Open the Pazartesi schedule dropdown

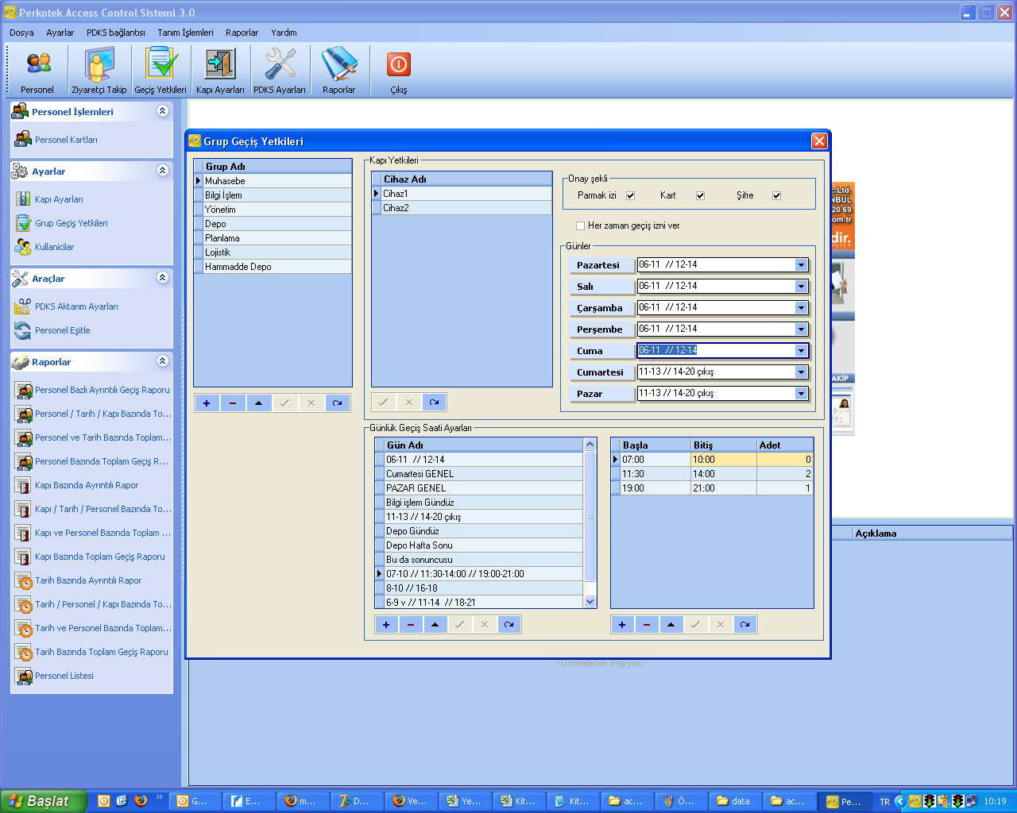(x=801, y=265)
